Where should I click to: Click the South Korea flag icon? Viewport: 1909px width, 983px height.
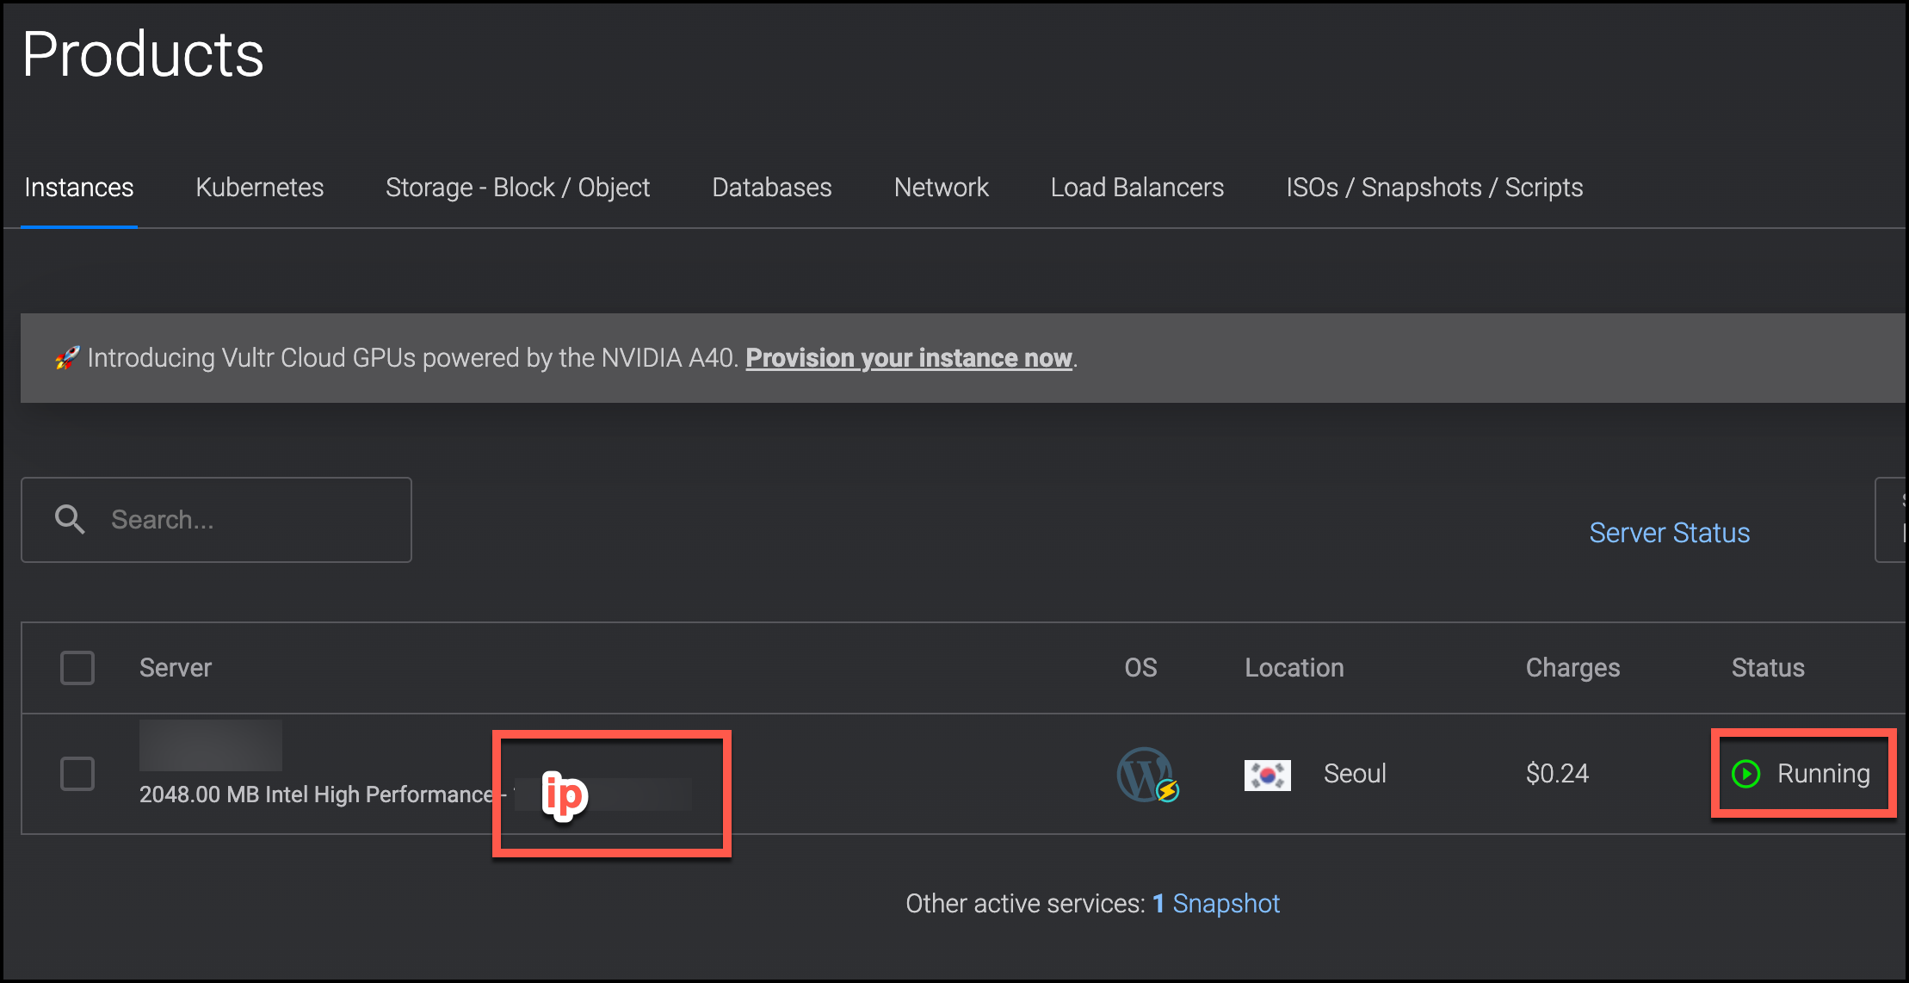[1267, 775]
